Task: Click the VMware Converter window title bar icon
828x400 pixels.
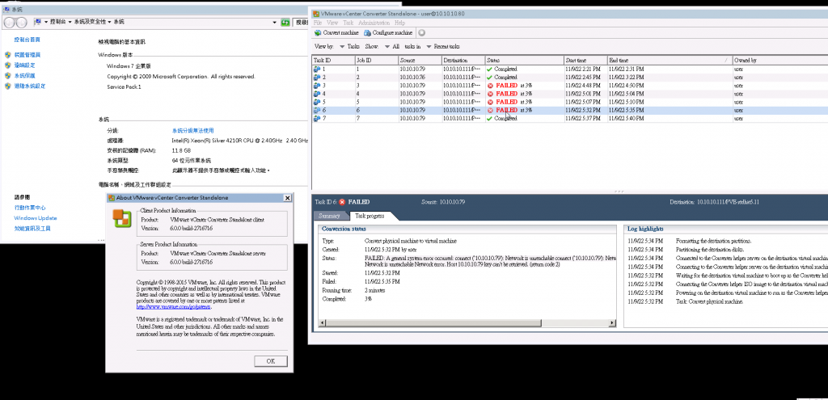Action: click(316, 13)
